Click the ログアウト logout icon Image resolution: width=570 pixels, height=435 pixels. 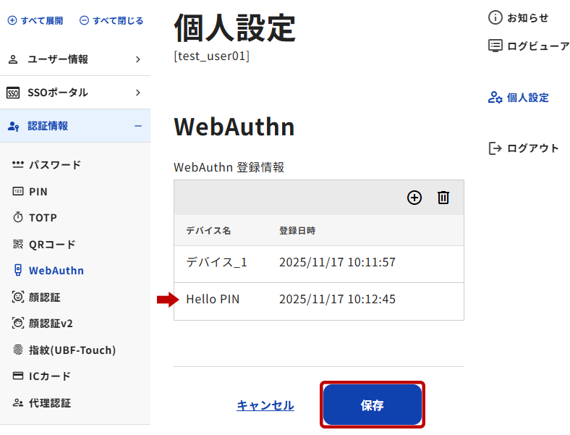(x=495, y=148)
